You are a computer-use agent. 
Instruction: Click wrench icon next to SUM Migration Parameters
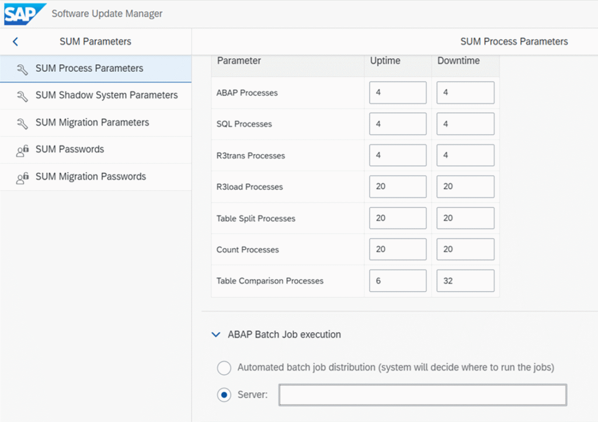[22, 123]
